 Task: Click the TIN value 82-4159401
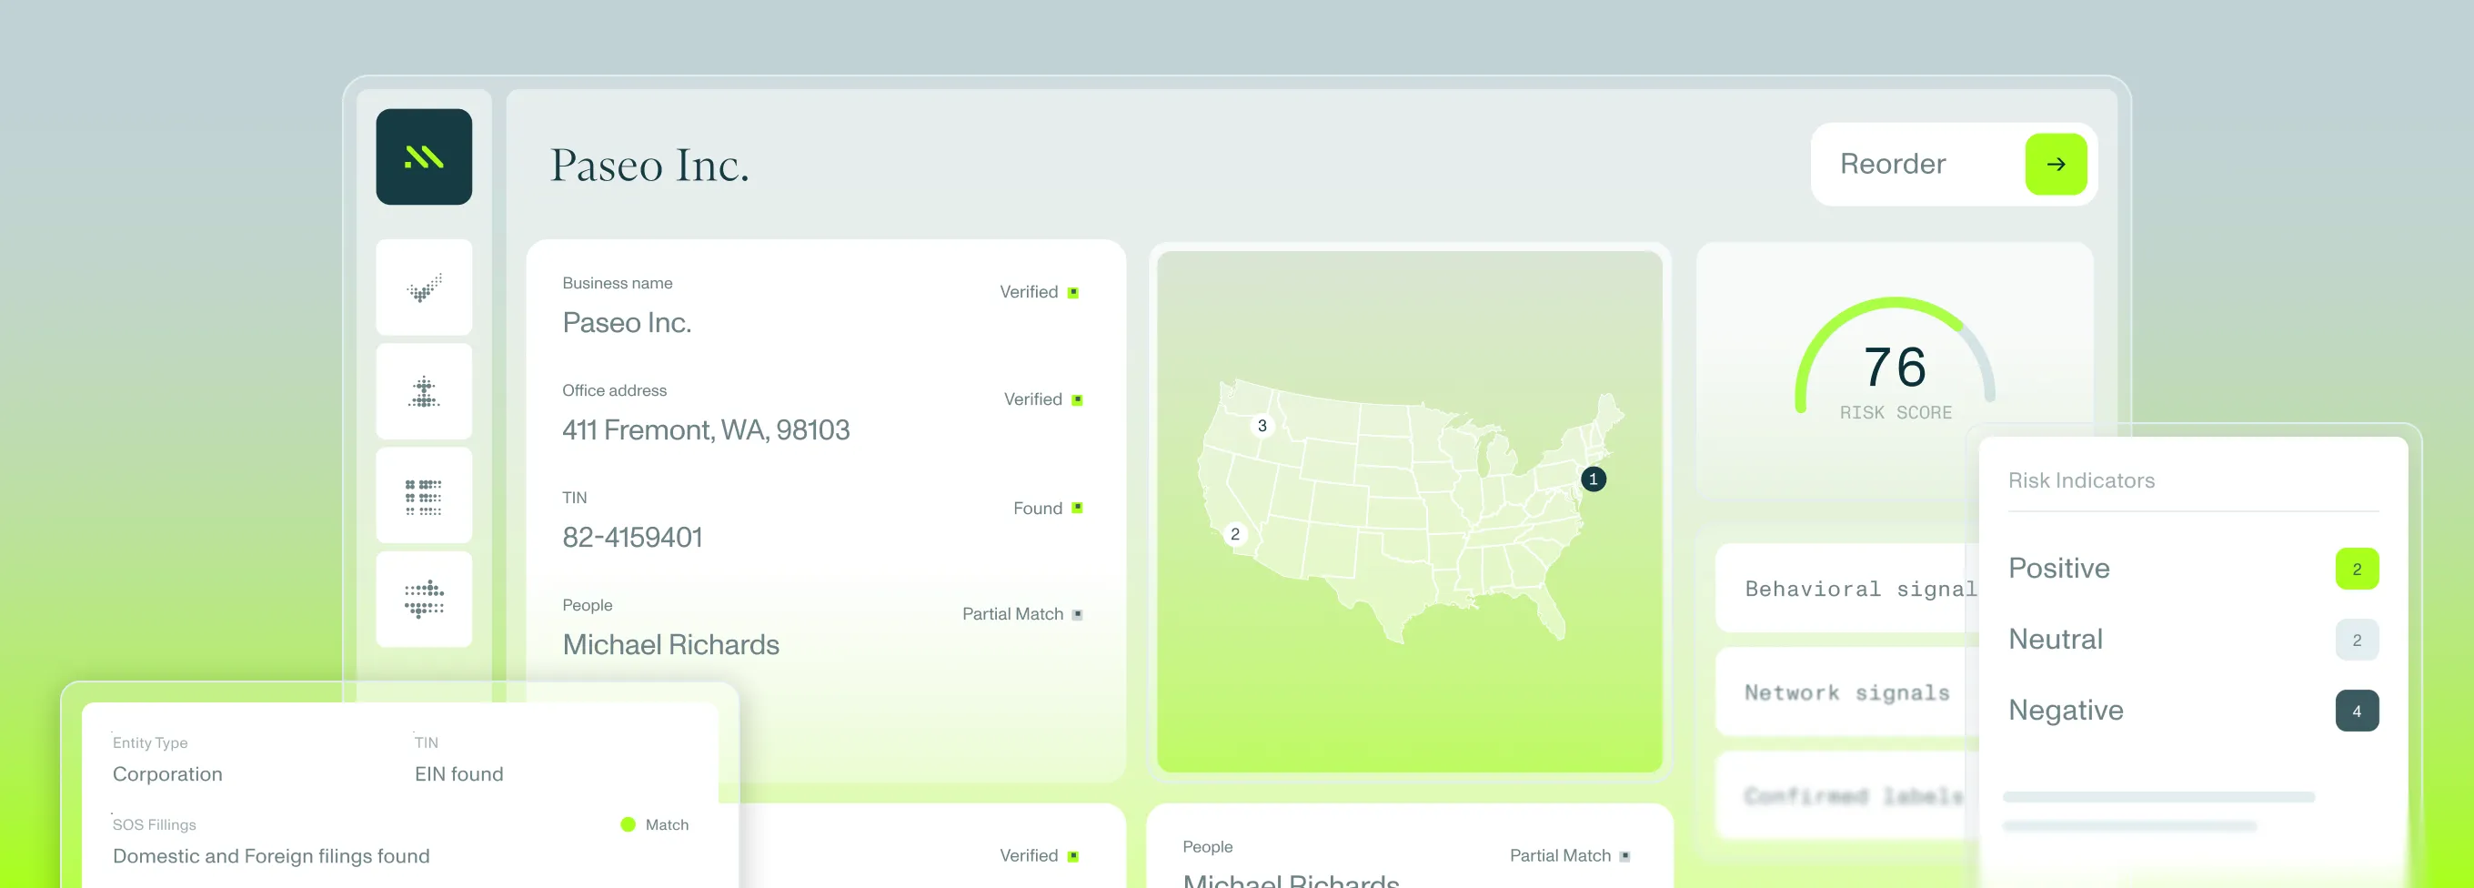pyautogui.click(x=632, y=537)
